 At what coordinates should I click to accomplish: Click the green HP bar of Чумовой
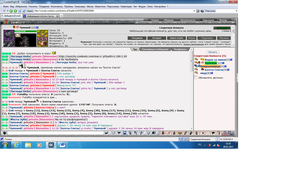coord(26,31)
